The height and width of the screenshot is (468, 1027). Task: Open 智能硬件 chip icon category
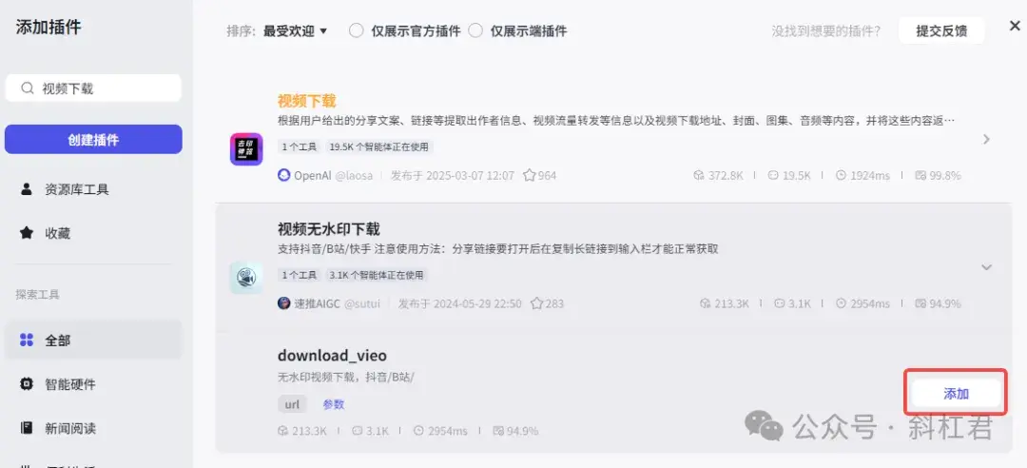[x=27, y=384]
